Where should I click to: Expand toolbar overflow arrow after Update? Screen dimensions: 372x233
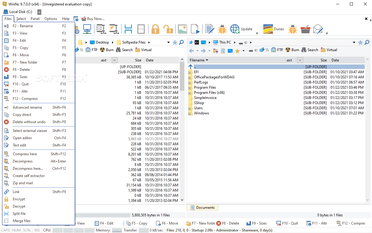coord(257,33)
